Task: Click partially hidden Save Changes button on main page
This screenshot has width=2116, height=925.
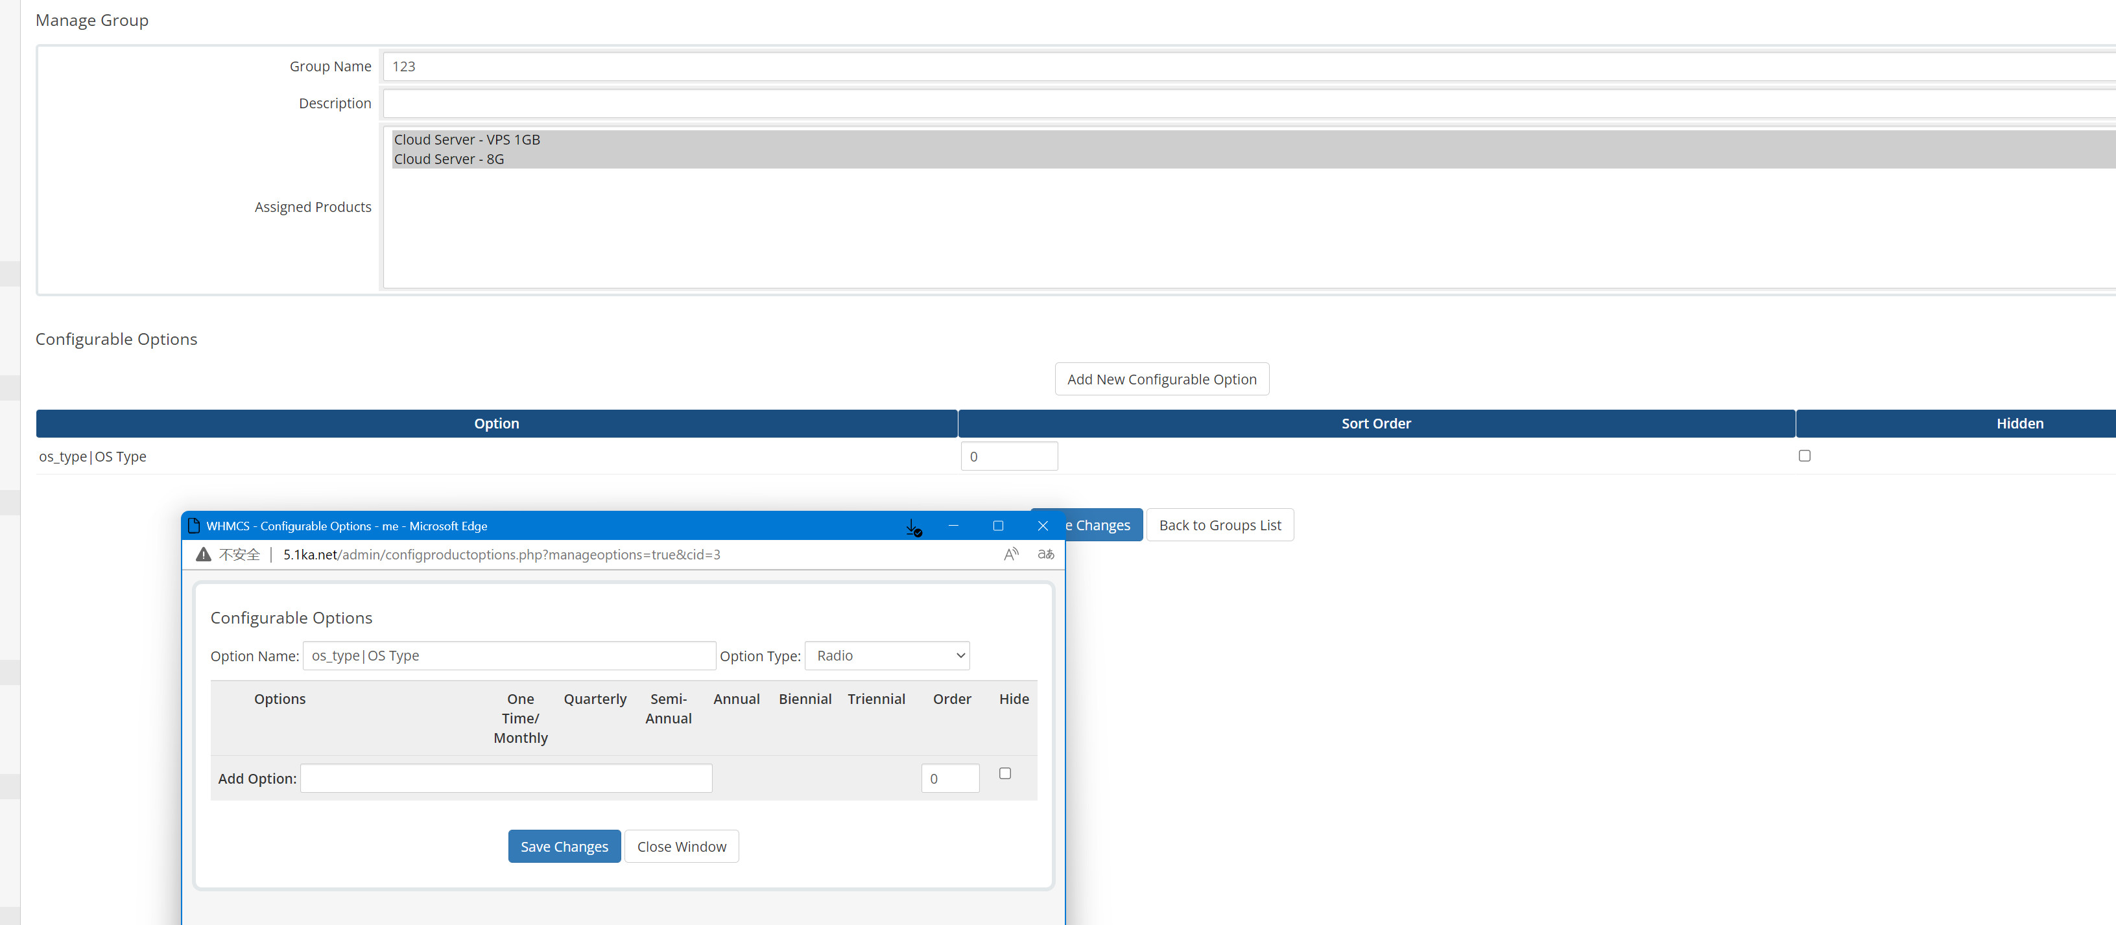Action: (1103, 525)
